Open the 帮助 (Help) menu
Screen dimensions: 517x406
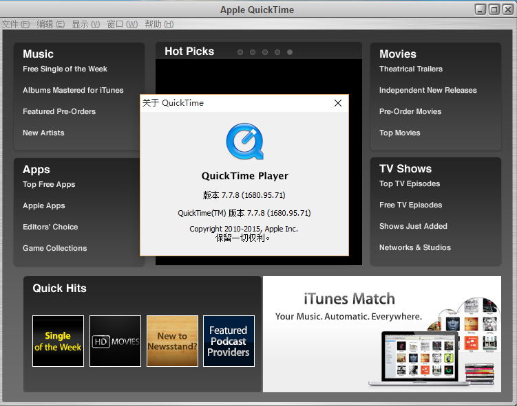[x=158, y=24]
